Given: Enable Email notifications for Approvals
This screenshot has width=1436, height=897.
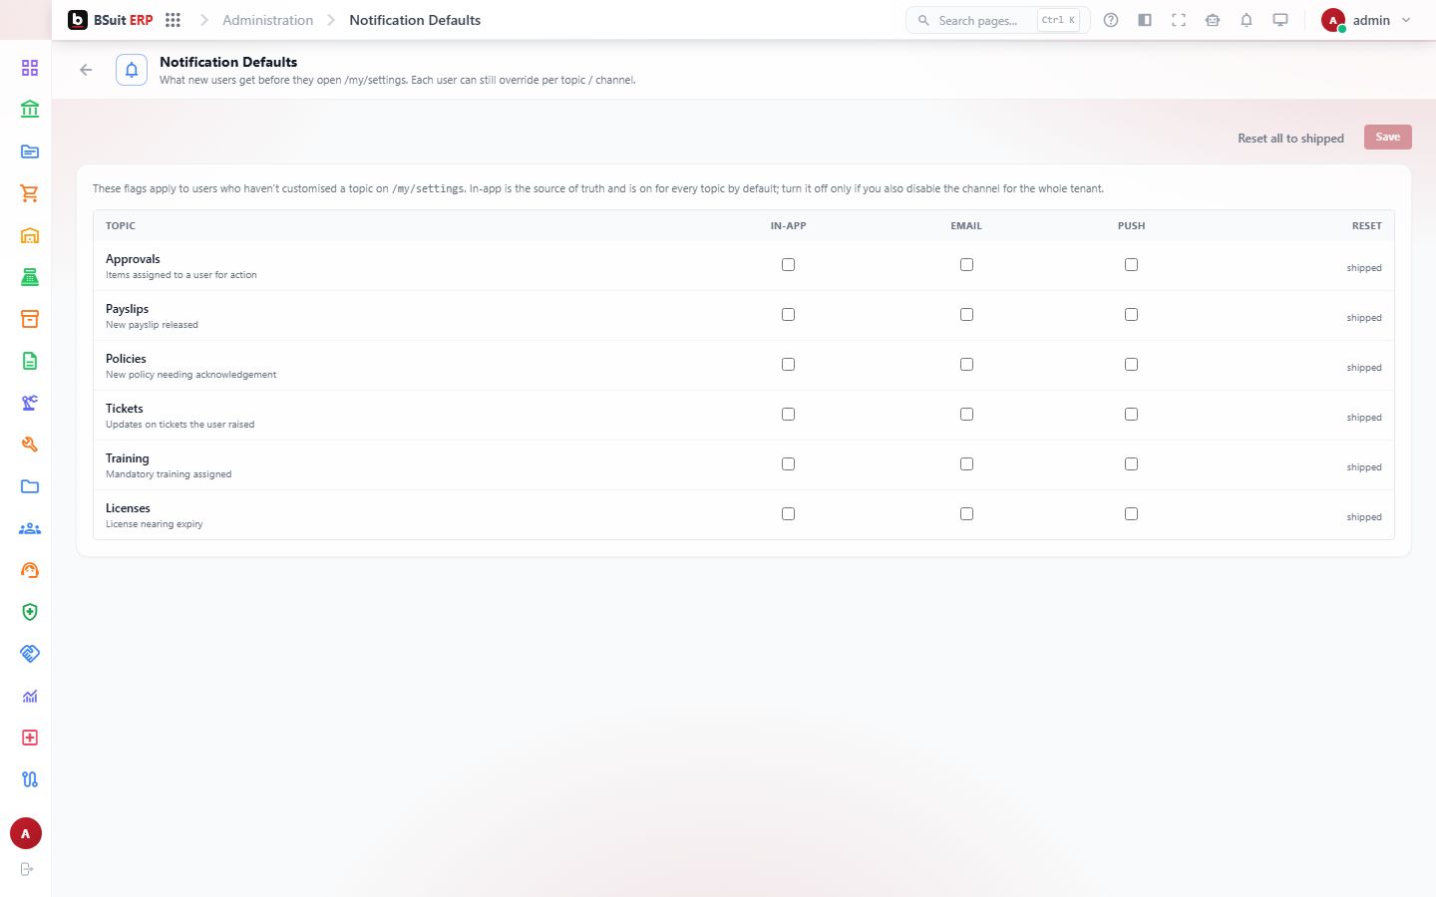Looking at the screenshot, I should tap(966, 265).
